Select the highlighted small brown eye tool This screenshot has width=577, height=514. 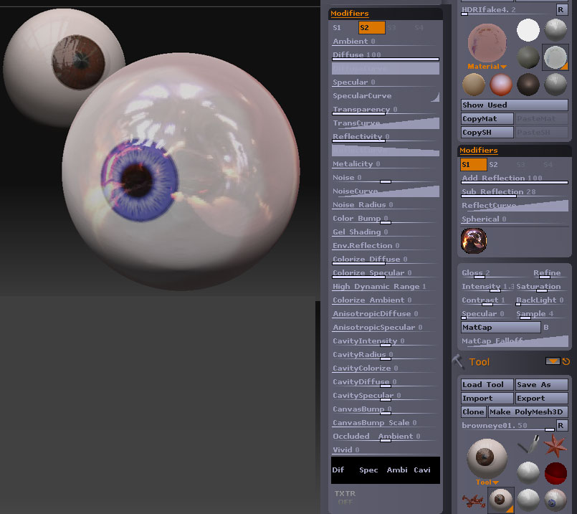coord(501,500)
